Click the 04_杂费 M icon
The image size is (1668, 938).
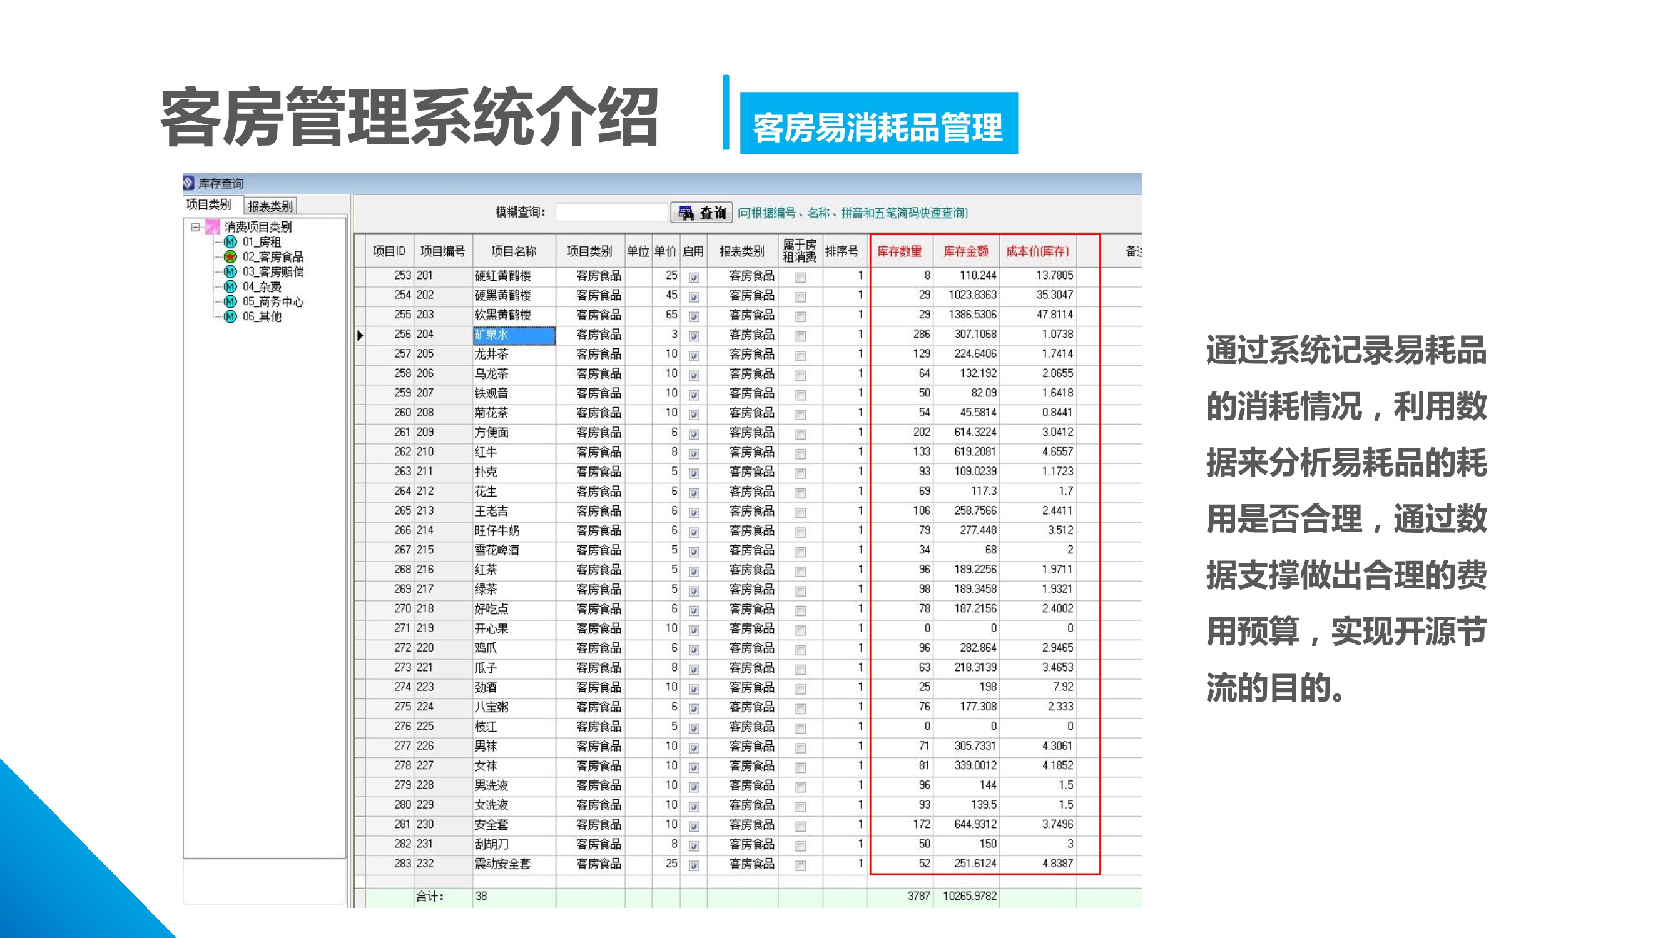point(230,286)
